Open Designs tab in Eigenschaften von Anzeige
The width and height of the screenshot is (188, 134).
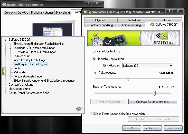[x=10, y=13]
